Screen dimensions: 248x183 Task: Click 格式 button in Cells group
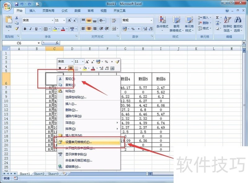205,28
